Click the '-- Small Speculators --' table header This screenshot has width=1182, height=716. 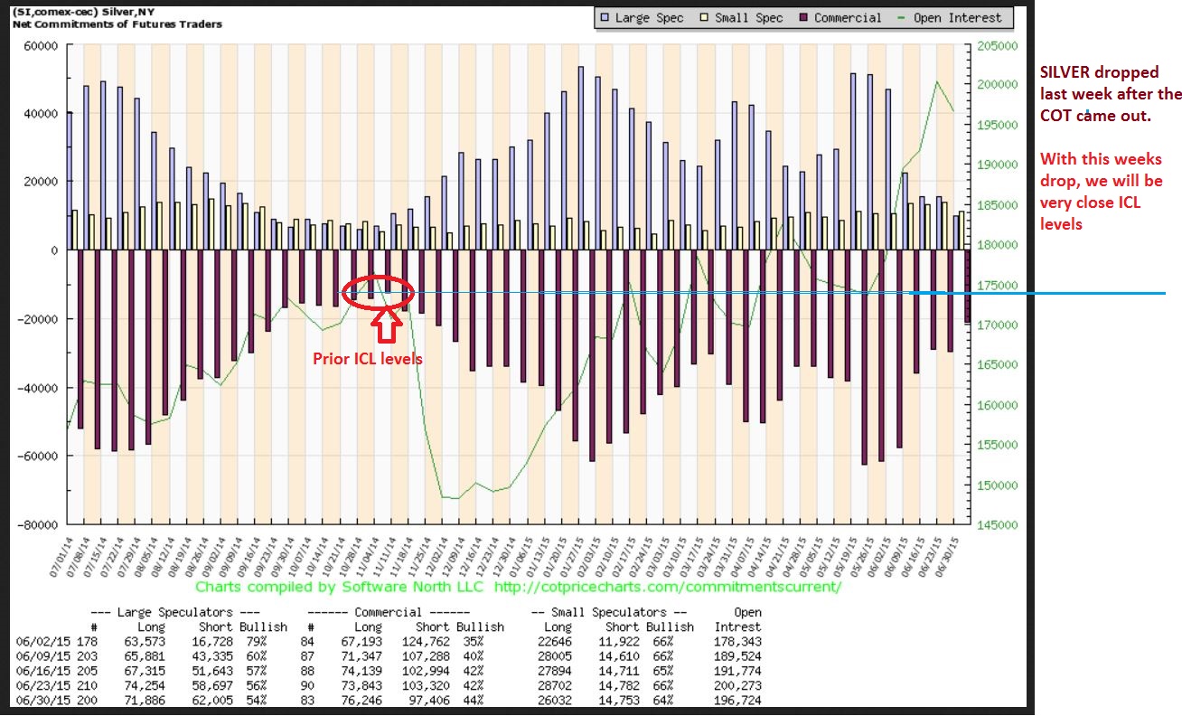[x=607, y=612]
